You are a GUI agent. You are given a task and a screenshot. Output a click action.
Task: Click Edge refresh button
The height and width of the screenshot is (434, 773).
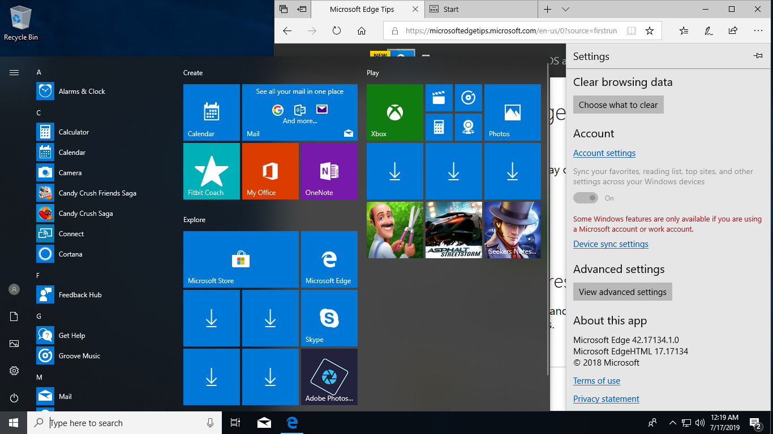(337, 31)
